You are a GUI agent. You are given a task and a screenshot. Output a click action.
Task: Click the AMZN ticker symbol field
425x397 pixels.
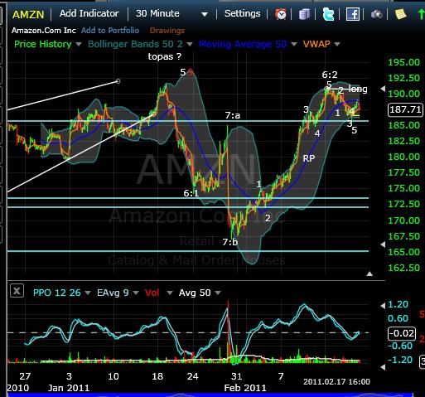(x=28, y=14)
